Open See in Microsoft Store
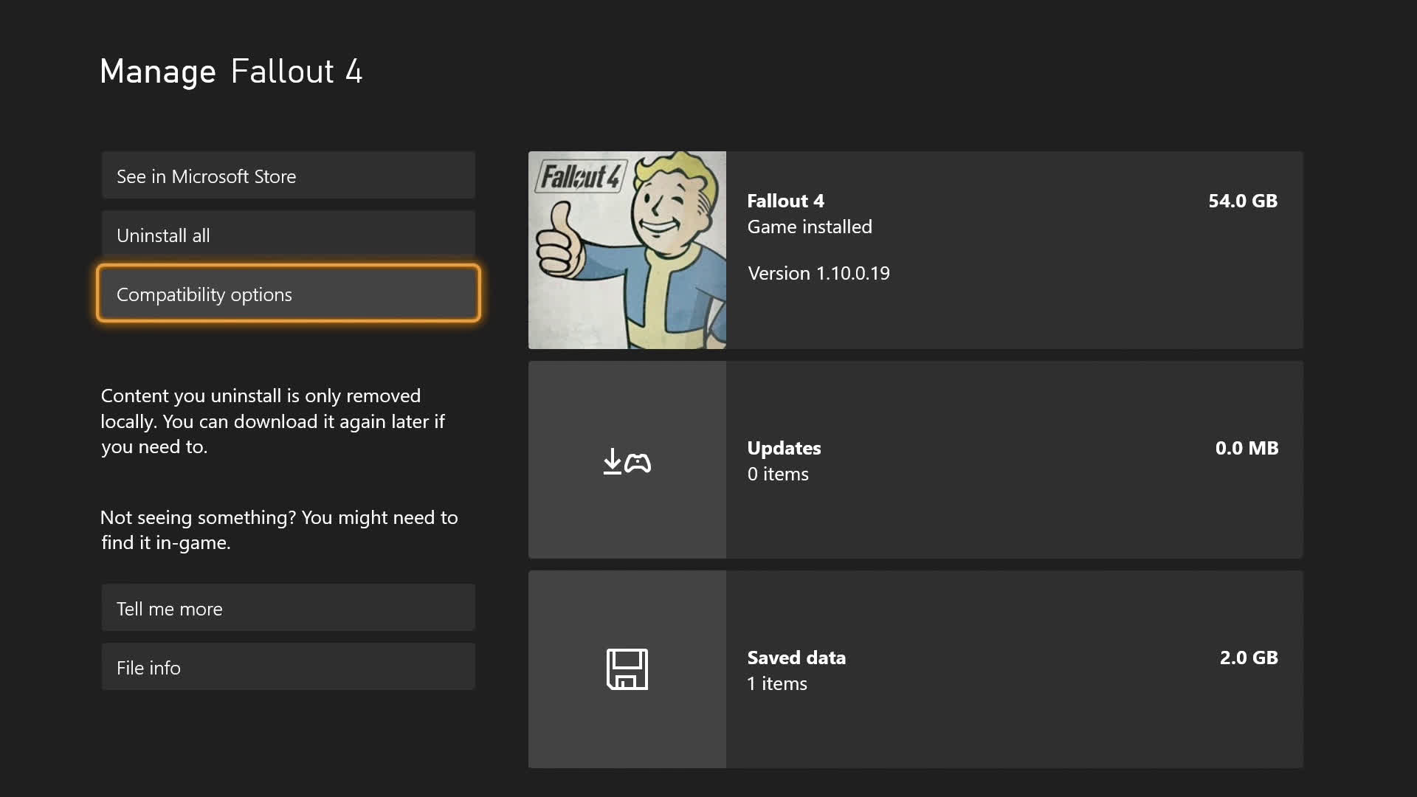 pyautogui.click(x=288, y=176)
